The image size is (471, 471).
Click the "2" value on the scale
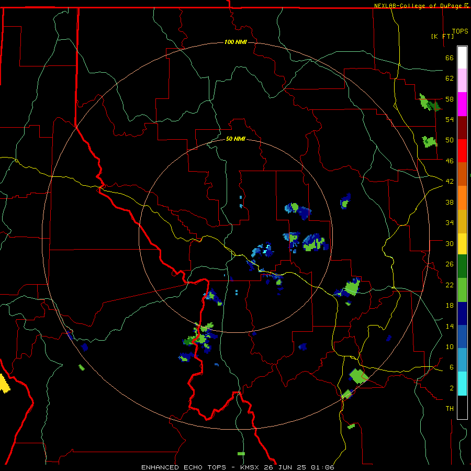pyautogui.click(x=452, y=388)
